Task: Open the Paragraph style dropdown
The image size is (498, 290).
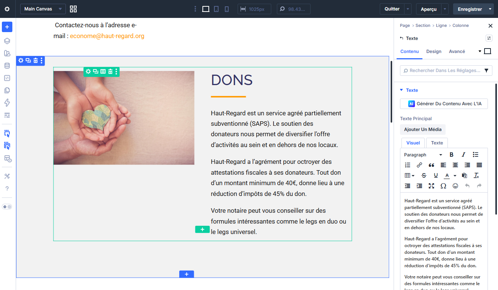Action: (x=422, y=154)
